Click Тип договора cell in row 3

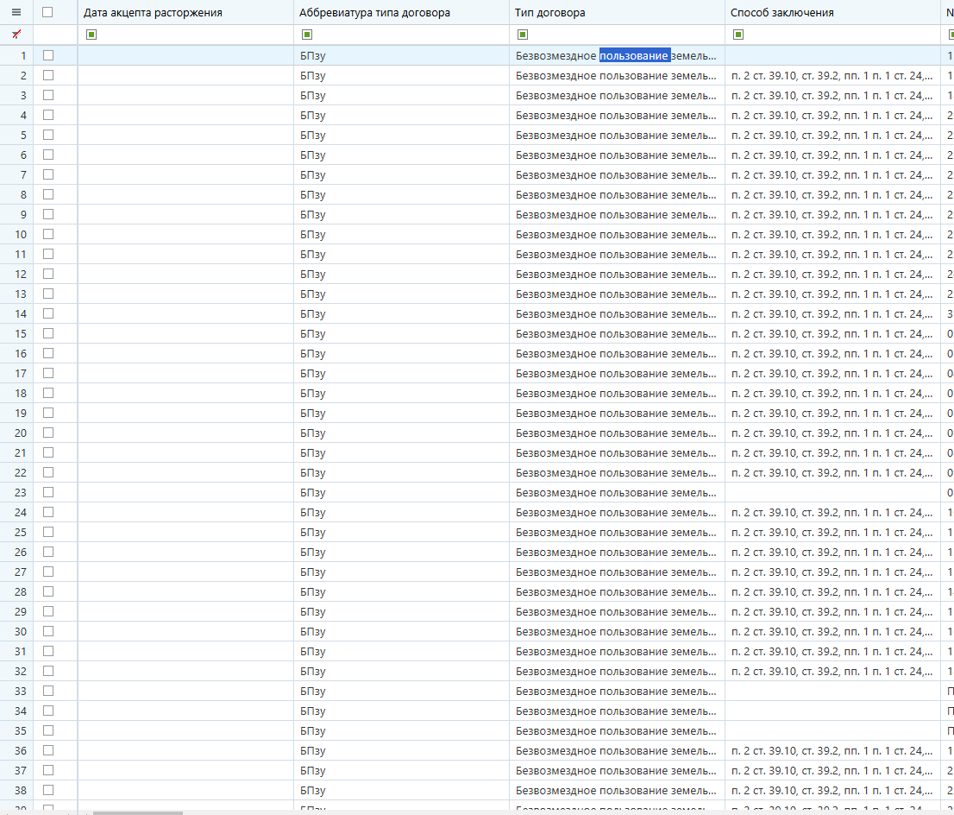(617, 96)
